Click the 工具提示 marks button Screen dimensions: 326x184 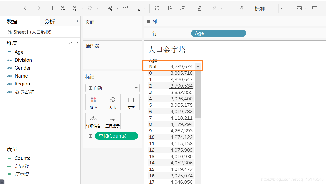112,121
